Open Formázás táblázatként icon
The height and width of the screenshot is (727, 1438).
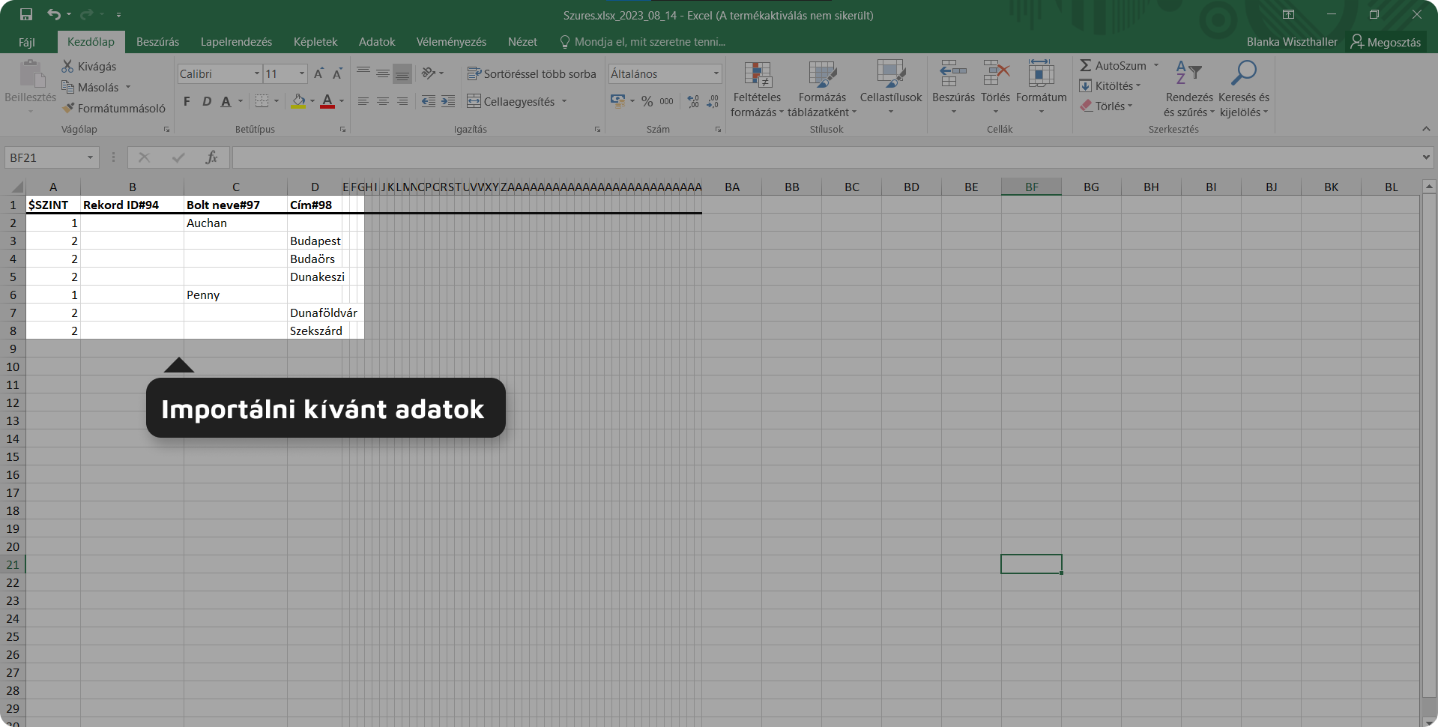(822, 75)
